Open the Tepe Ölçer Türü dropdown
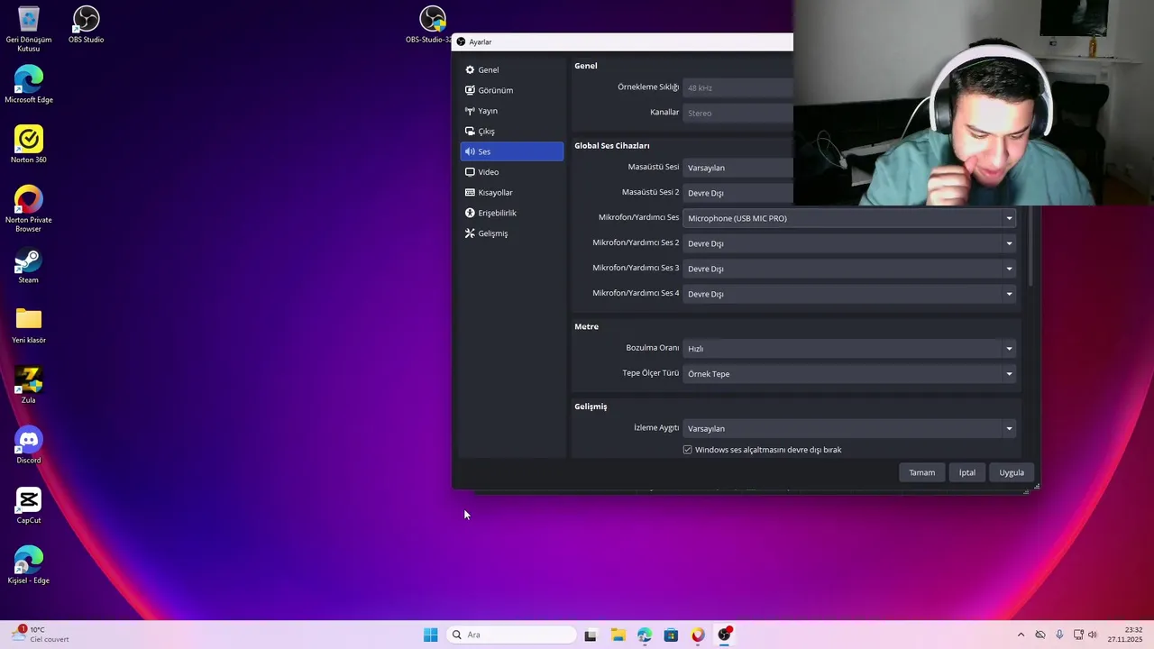The width and height of the screenshot is (1154, 649). [x=849, y=373]
